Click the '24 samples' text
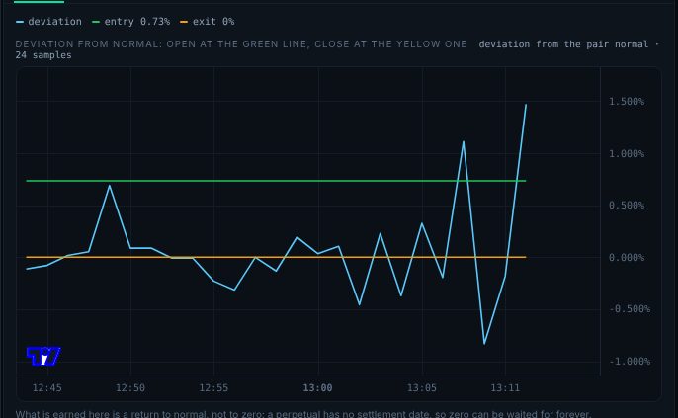The height and width of the screenshot is (418, 678). 43,55
